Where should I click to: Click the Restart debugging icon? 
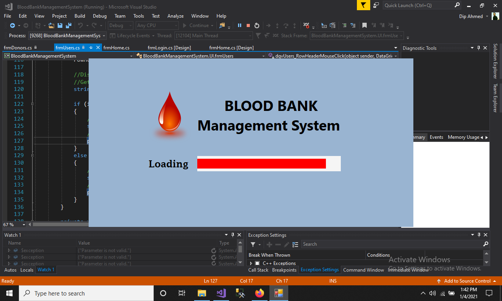point(257,25)
